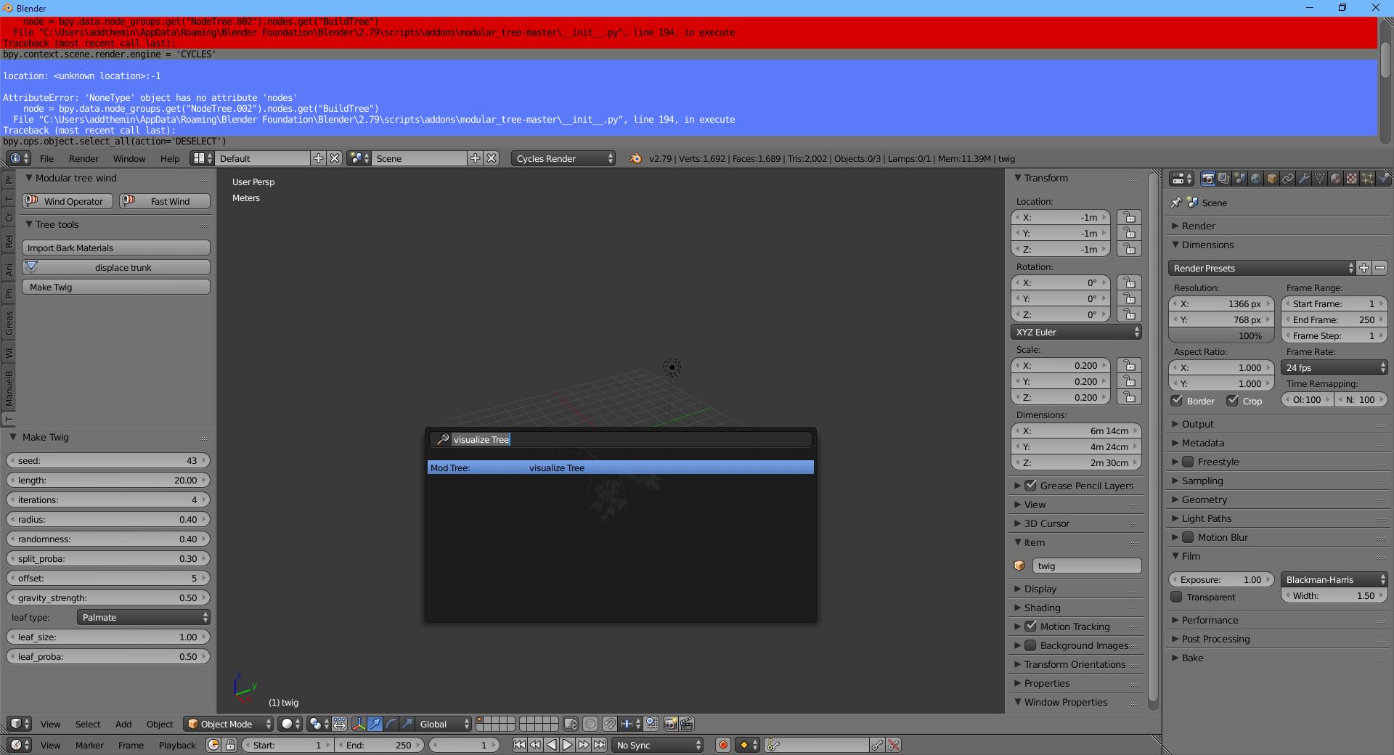Open the Constraints properties tab with chain icon
Viewport: 1394px width, 755px height.
(x=1287, y=179)
